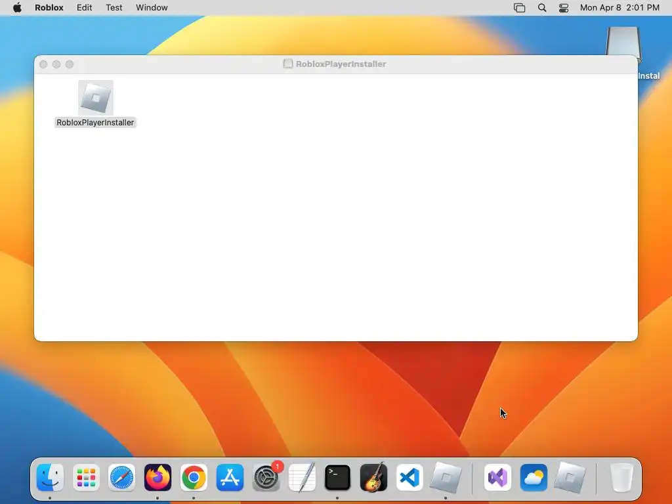The width and height of the screenshot is (672, 504).
Task: Launch Firefox from the Dock
Action: coord(157,478)
